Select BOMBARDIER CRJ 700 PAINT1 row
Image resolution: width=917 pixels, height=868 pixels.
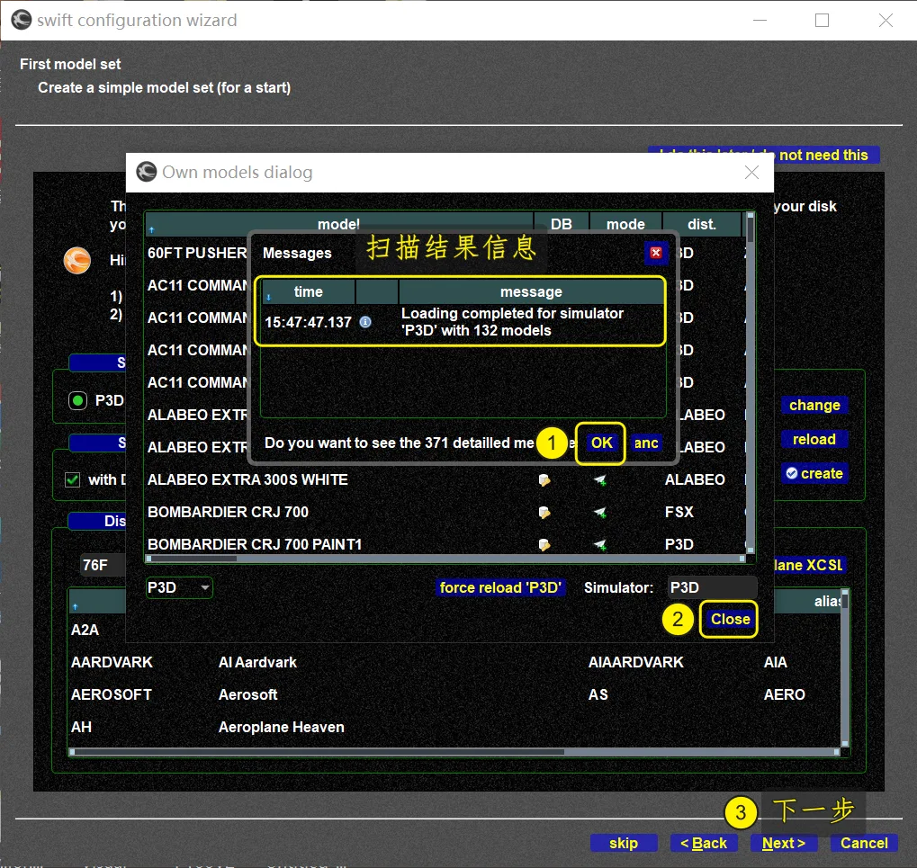point(445,544)
